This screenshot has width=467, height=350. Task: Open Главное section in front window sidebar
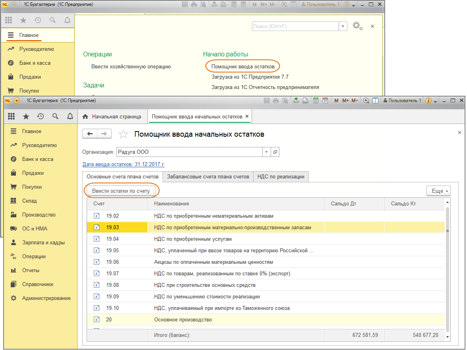(x=31, y=131)
